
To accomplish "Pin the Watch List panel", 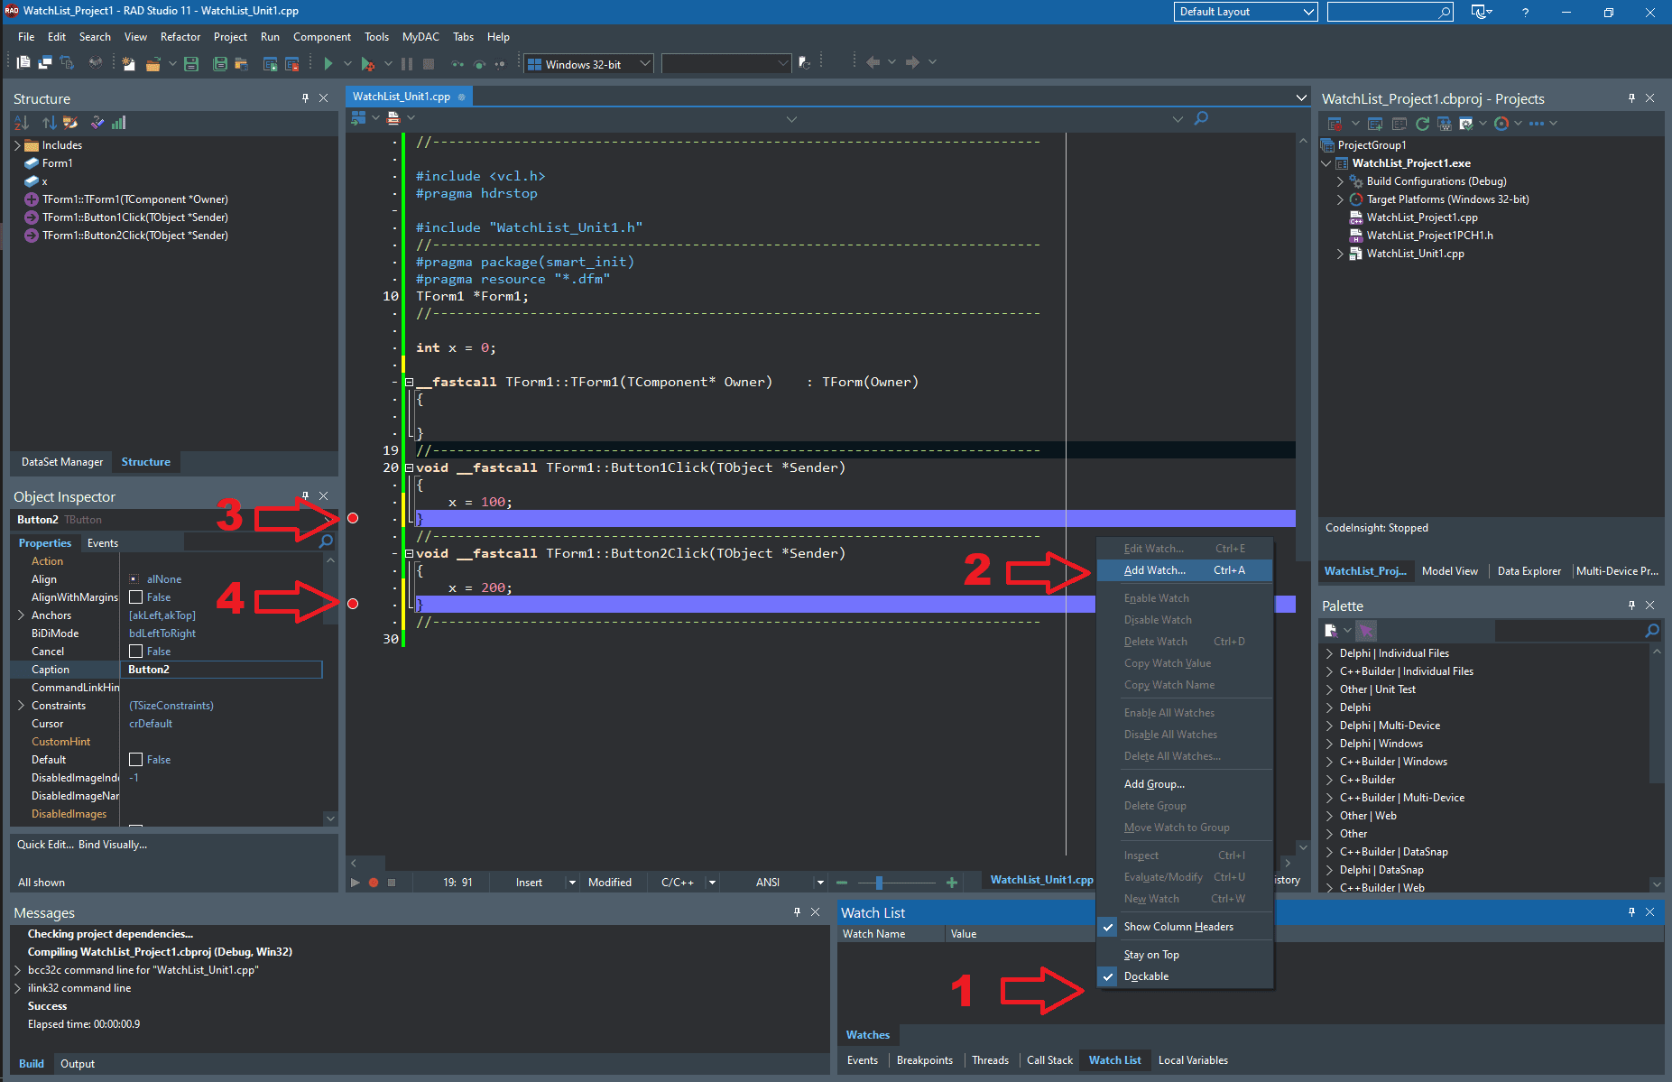I will point(1631,912).
